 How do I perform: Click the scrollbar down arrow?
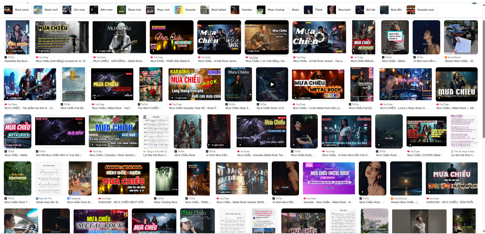[483, 231]
